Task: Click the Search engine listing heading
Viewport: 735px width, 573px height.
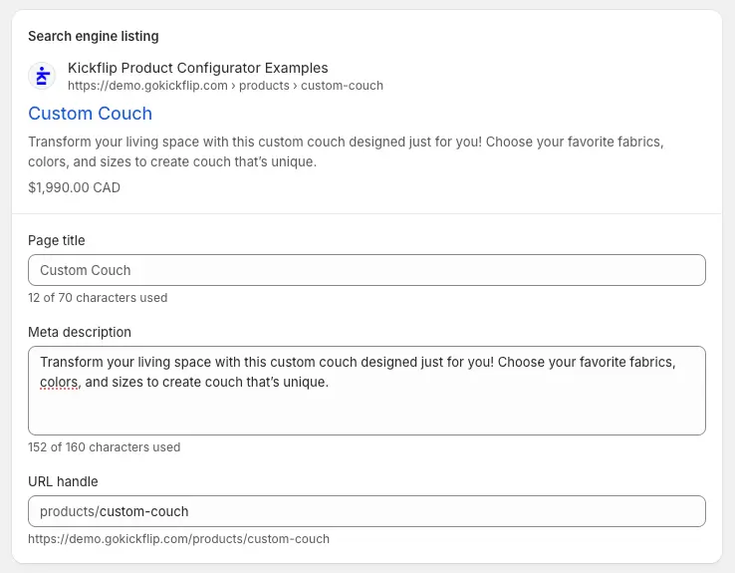Action: 93,37
